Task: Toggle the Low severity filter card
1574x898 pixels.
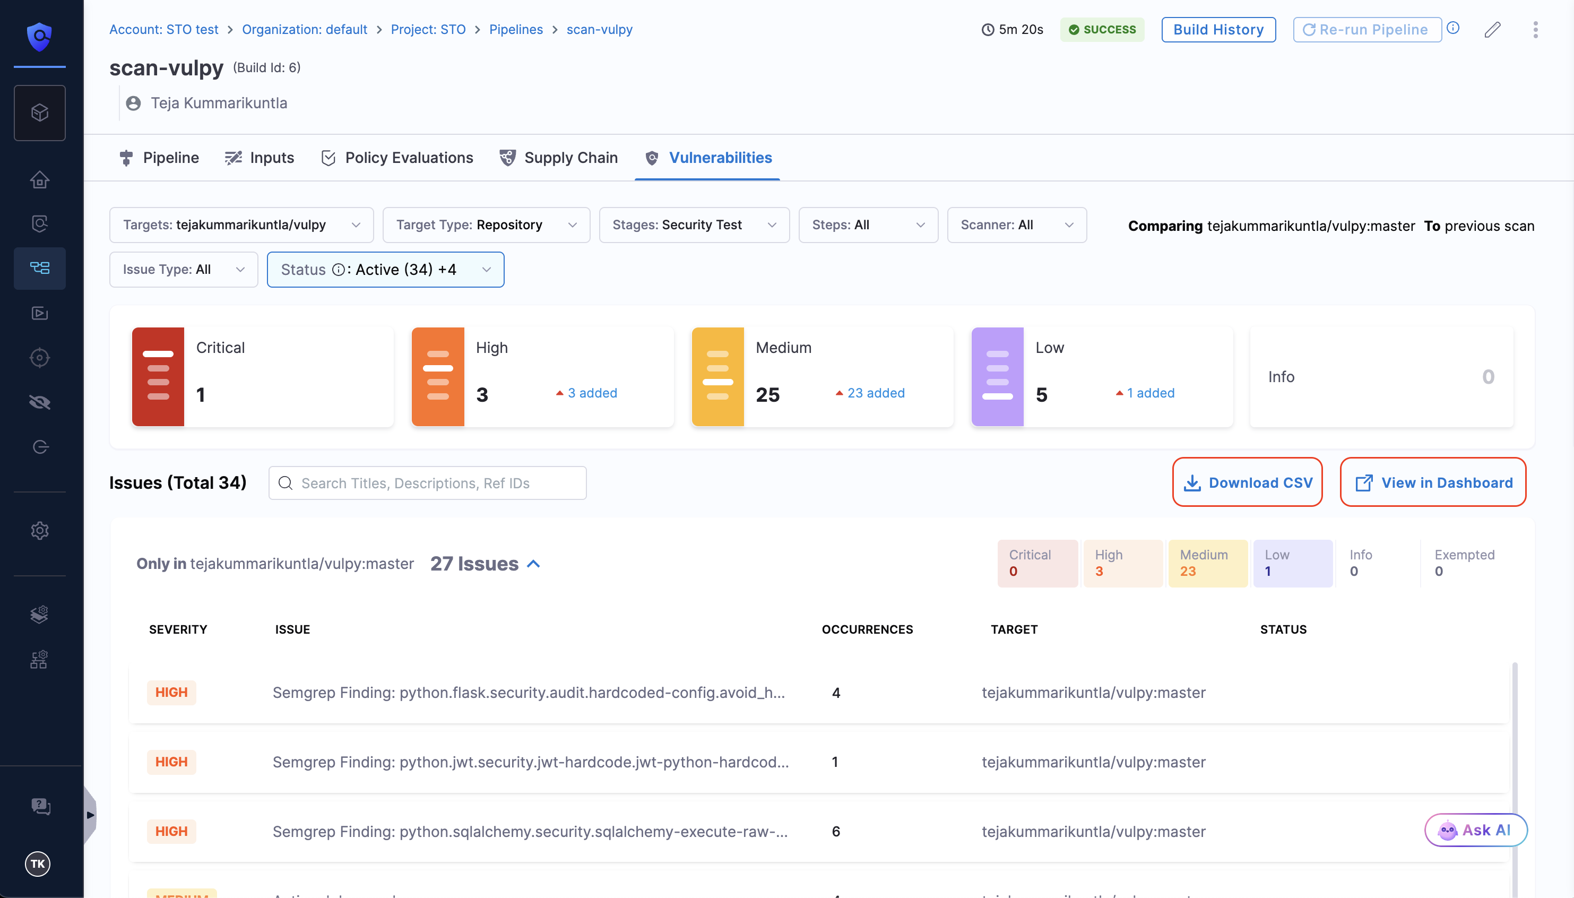Action: (1102, 376)
